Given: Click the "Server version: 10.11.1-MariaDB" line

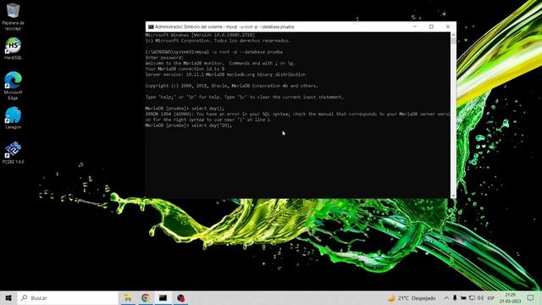Looking at the screenshot, I should pyautogui.click(x=225, y=75).
